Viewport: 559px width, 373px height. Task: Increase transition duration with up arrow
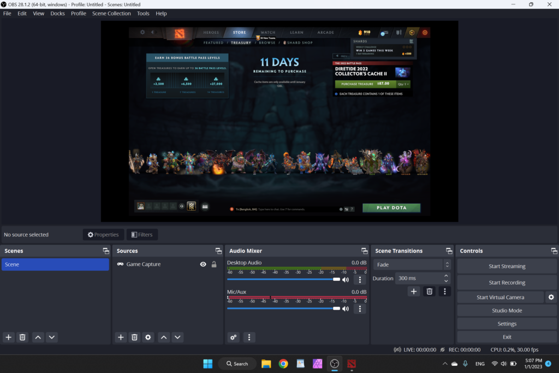(446, 276)
